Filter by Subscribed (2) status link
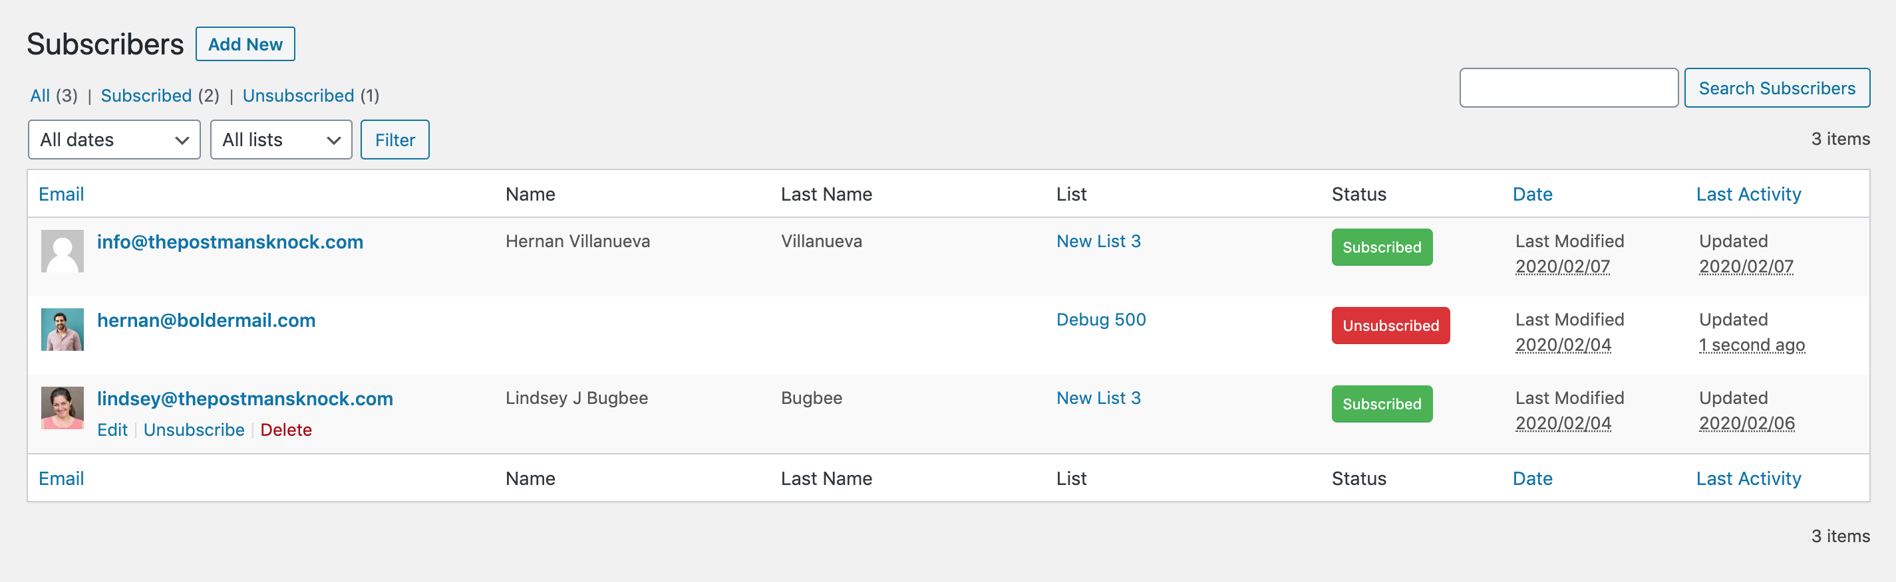This screenshot has width=1896, height=582. pos(160,96)
